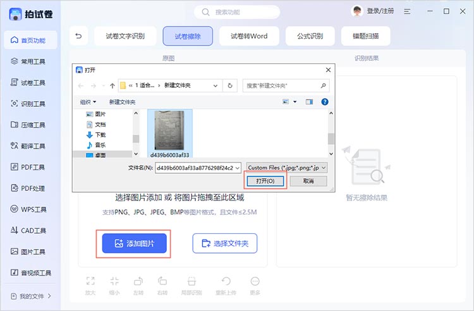Open 图片工具 in the sidebar
This screenshot has width=474, height=311.
point(28,252)
